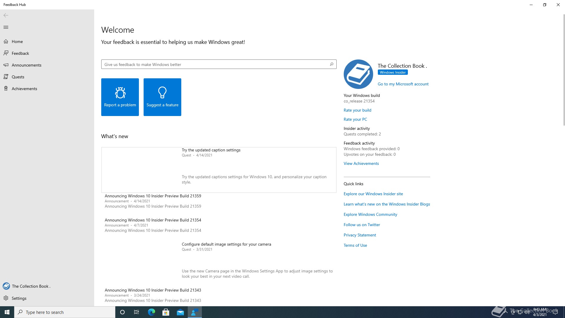The width and height of the screenshot is (565, 318).
Task: Open the Mail app from taskbar
Action: [x=180, y=312]
